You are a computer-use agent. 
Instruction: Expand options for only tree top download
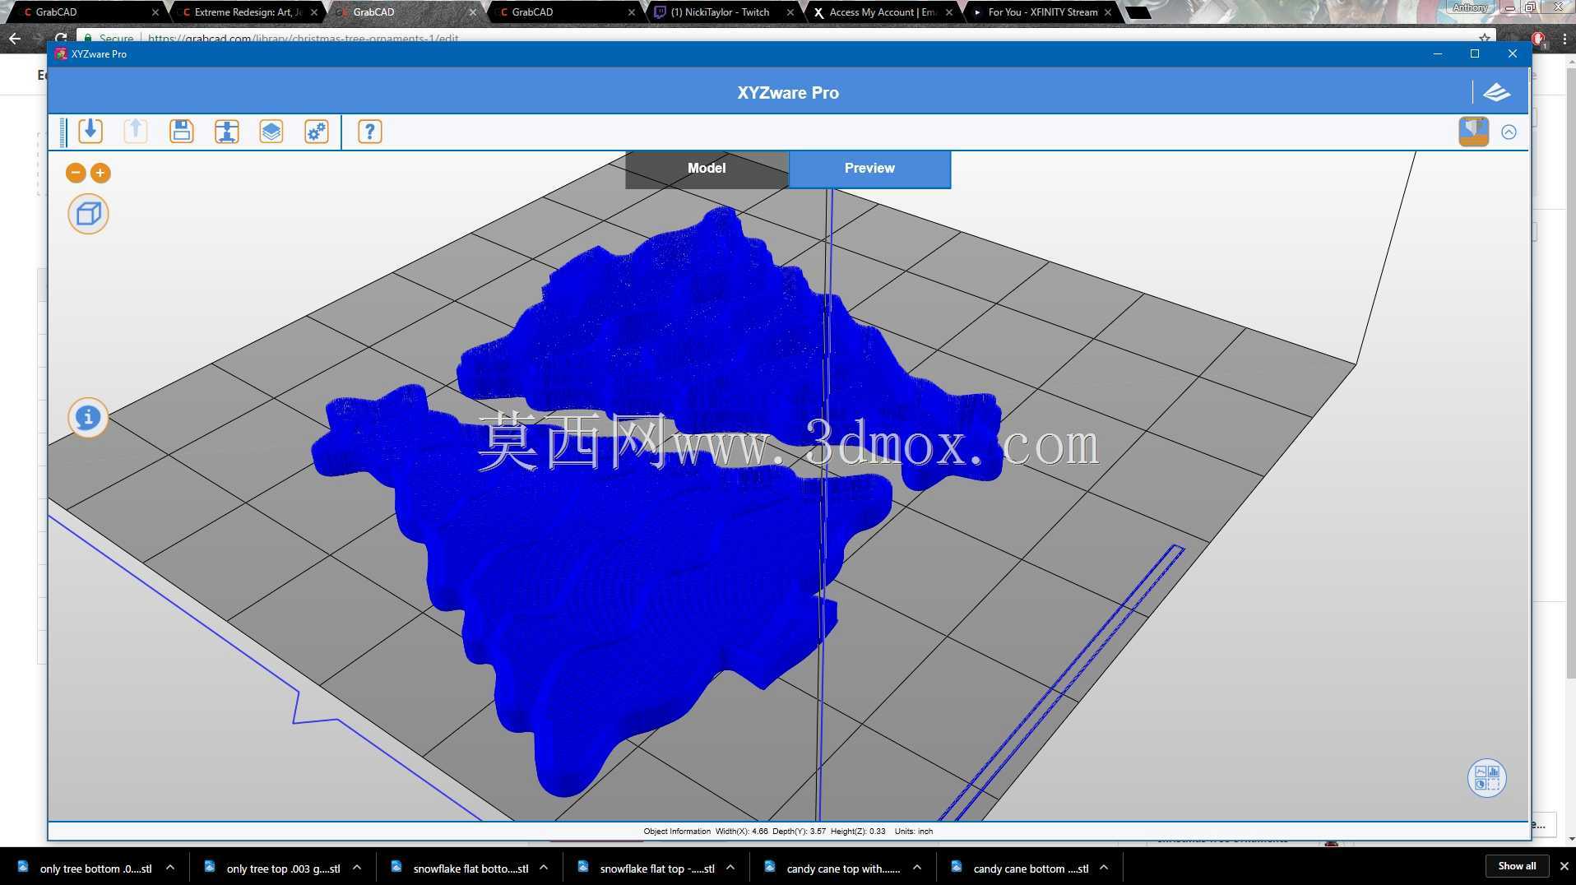click(357, 868)
